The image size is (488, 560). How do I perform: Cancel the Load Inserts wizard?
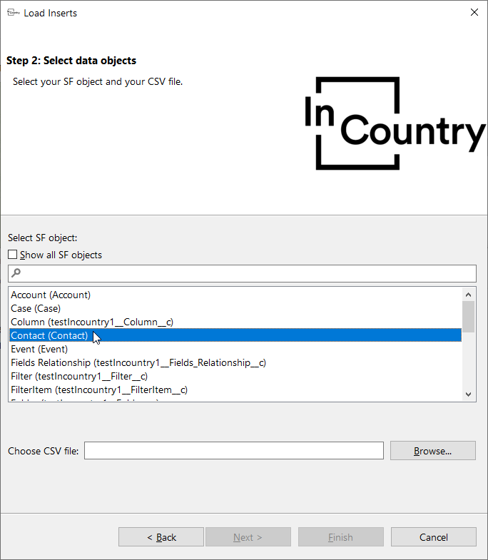click(x=433, y=537)
